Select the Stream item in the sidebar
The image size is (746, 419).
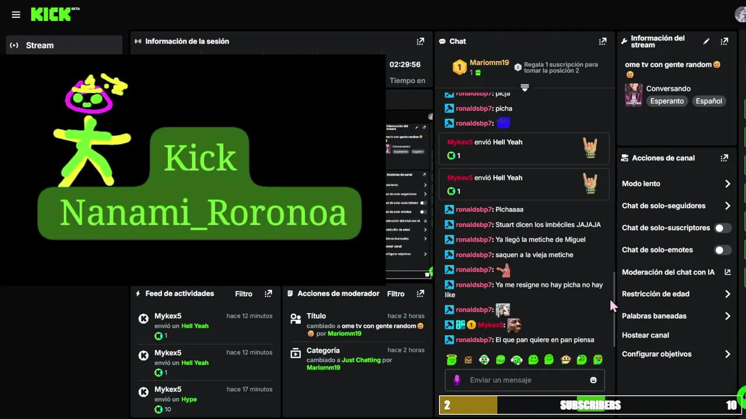click(x=64, y=45)
